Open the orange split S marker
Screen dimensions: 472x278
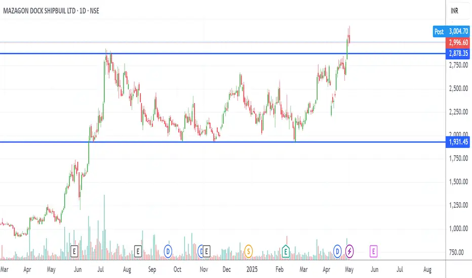(248, 251)
